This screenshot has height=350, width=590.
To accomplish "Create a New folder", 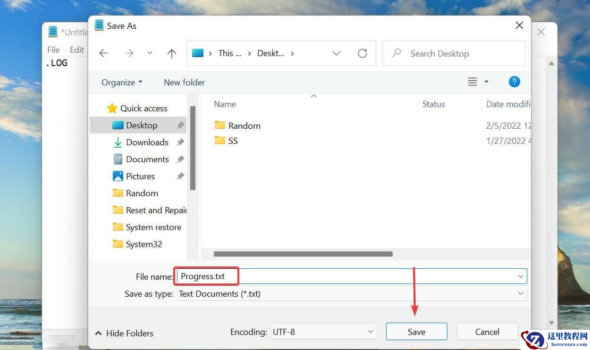I will (x=184, y=82).
